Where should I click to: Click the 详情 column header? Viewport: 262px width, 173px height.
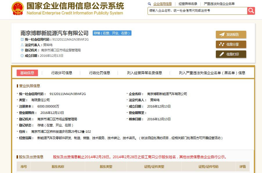243,167
